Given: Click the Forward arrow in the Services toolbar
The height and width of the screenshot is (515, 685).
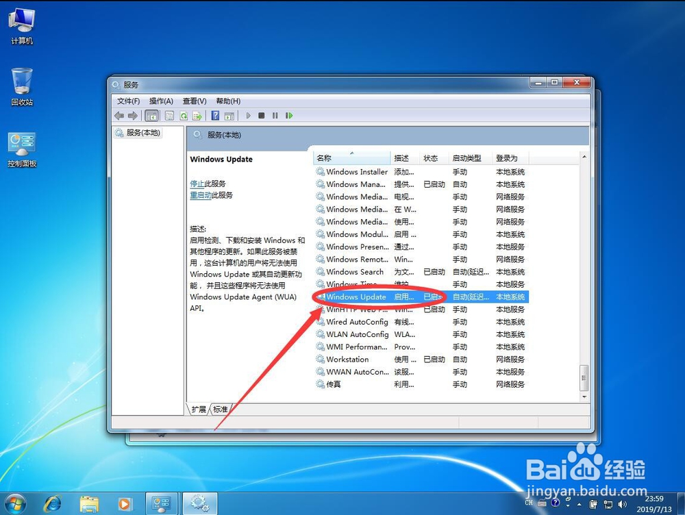Looking at the screenshot, I should tap(132, 116).
